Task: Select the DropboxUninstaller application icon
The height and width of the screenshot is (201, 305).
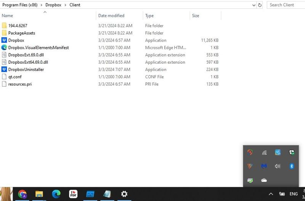Action: coord(4,69)
